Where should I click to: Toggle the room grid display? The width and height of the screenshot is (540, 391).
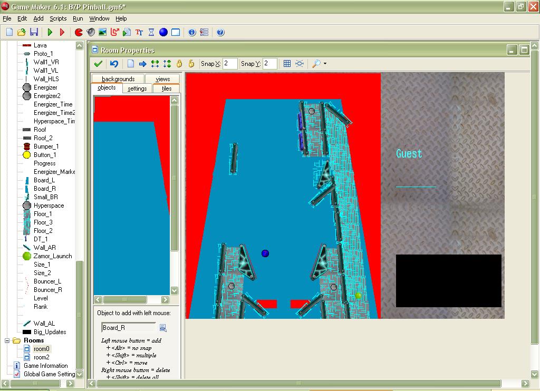coord(287,64)
